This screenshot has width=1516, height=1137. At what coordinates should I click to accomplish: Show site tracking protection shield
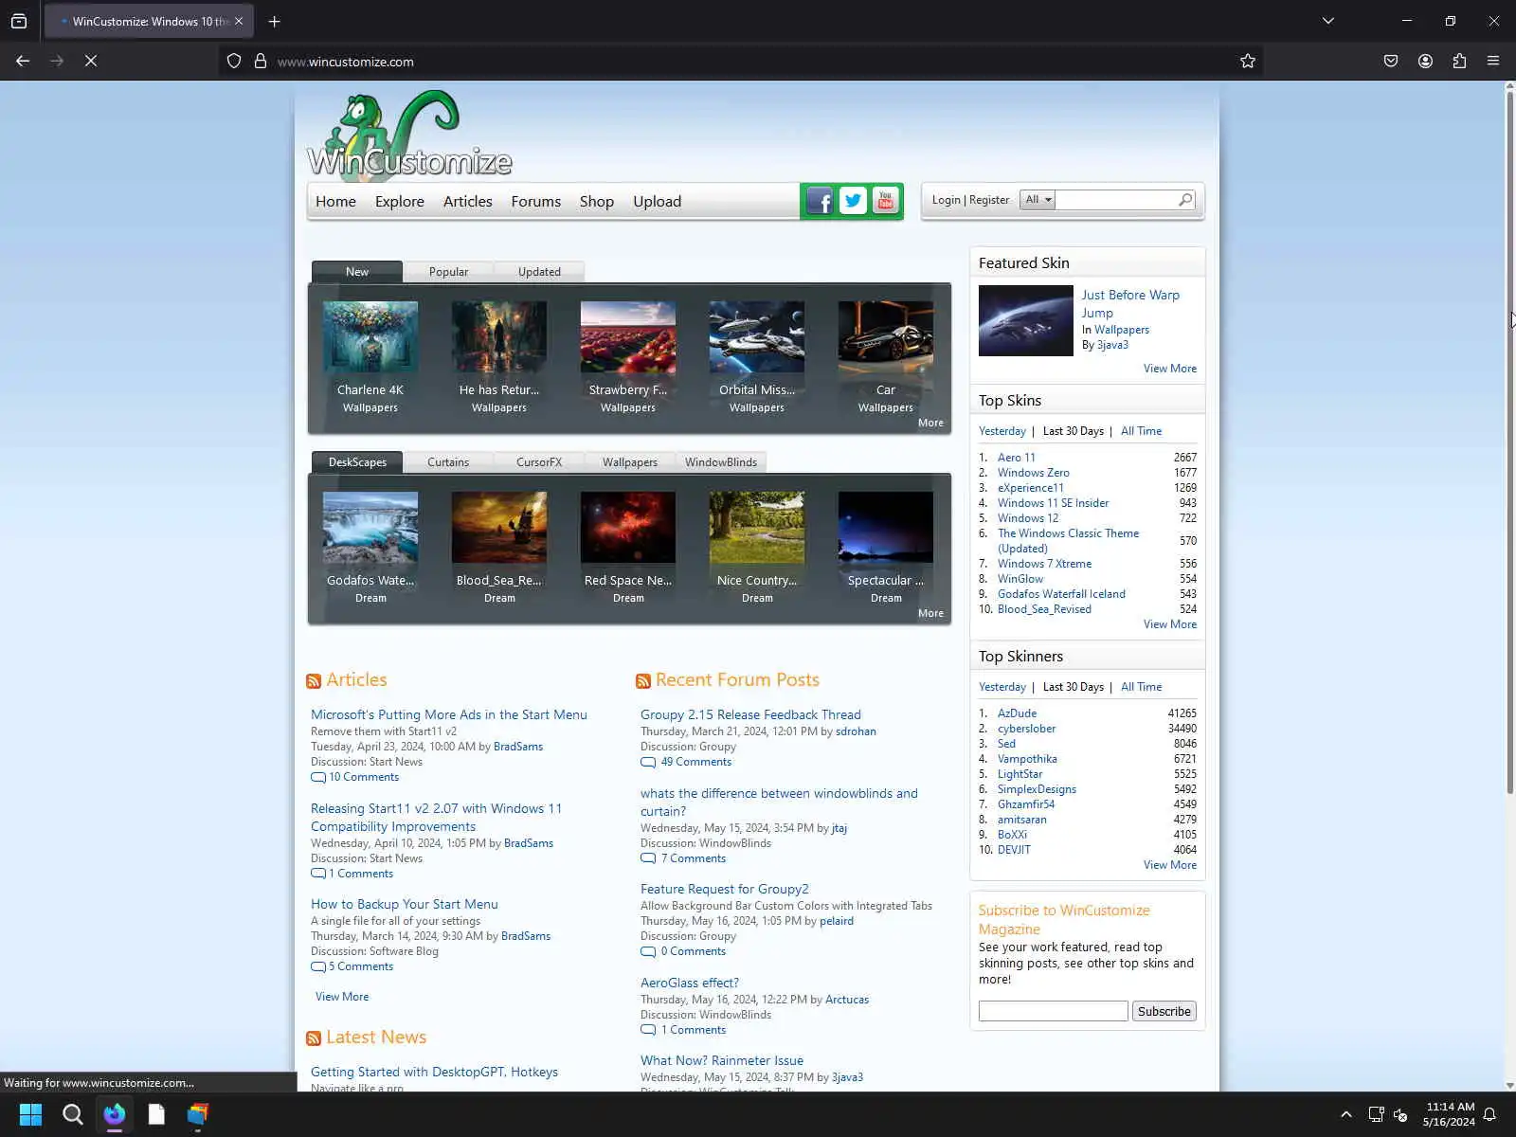pos(234,62)
